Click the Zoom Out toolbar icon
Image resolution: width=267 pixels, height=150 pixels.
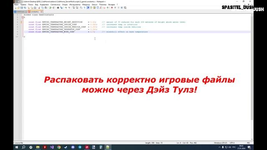click(x=69, y=7)
